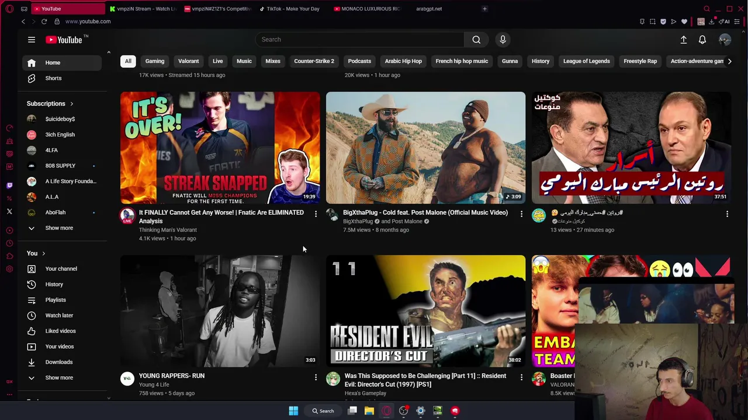This screenshot has height=420, width=748.
Task: Filter the feed by Live chip
Action: [217, 61]
